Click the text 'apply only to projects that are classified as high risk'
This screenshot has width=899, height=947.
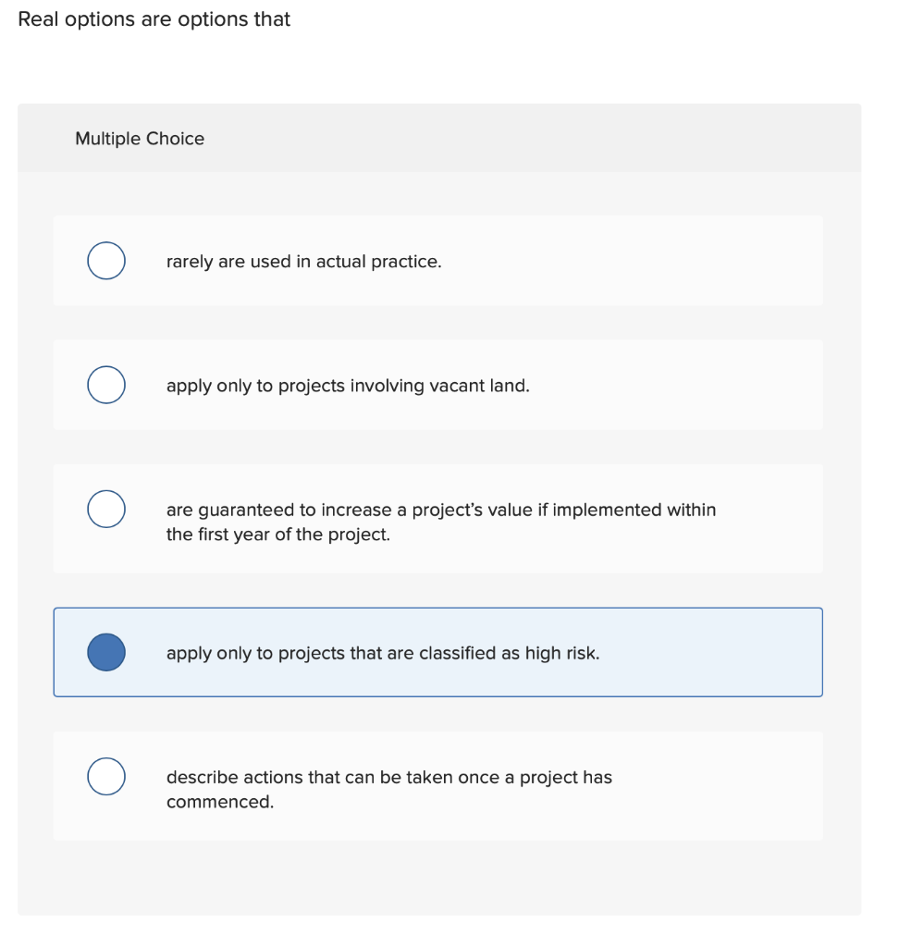click(385, 654)
